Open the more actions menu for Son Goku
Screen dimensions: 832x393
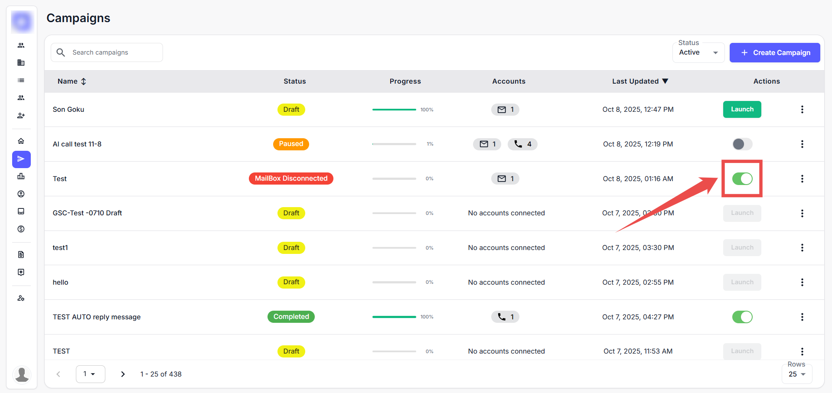[x=802, y=110]
